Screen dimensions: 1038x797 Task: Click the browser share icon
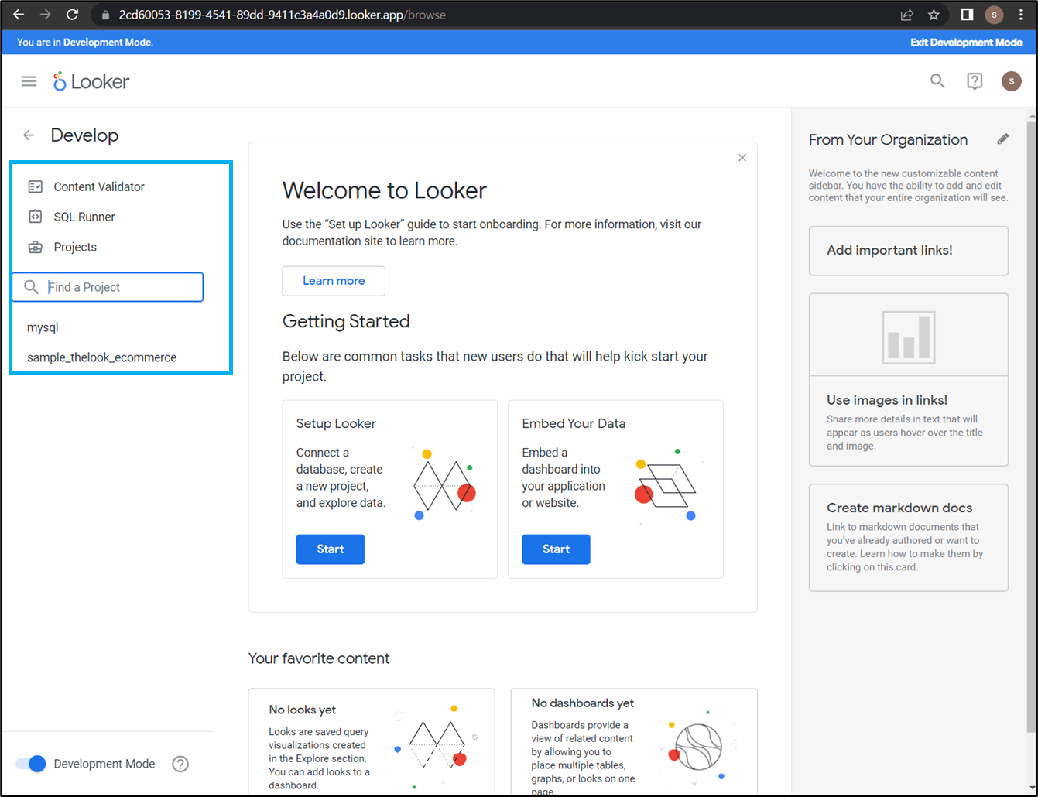(907, 15)
